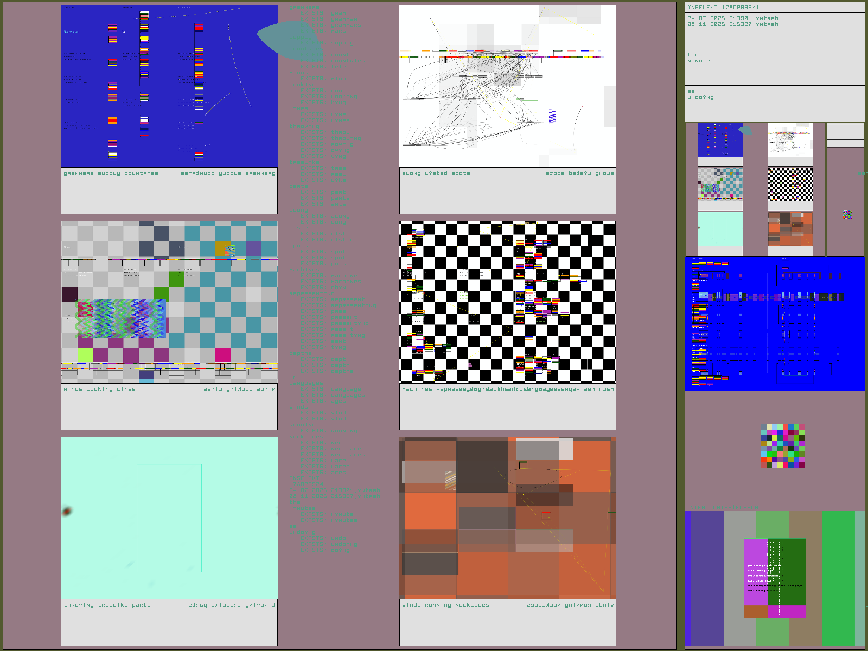Open the orange 'winds running necklaces' image
868x651 pixels.
507,518
